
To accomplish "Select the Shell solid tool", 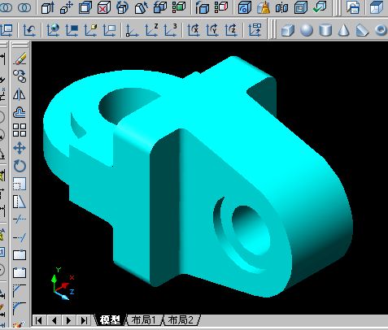I will coord(301,7).
